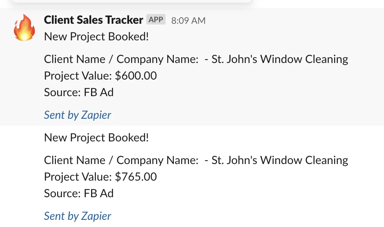Select second New Project Booked! text

pyautogui.click(x=96, y=138)
